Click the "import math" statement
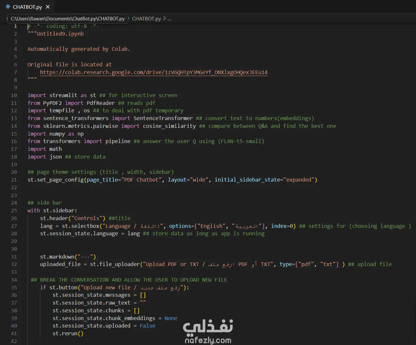 (x=45, y=149)
